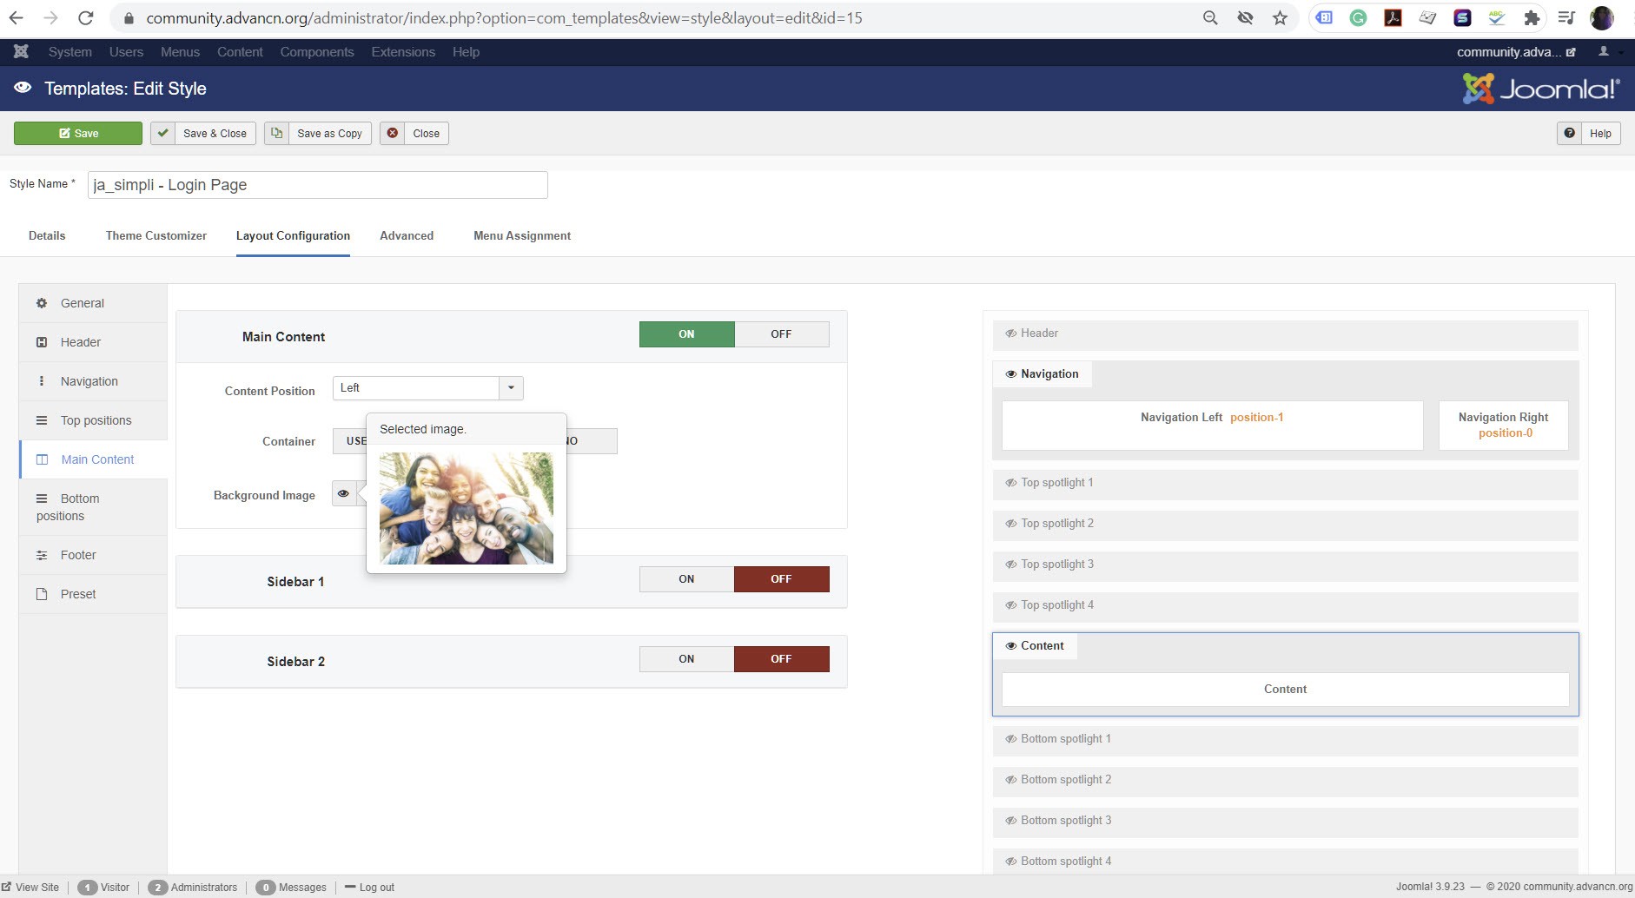Click the Help question mark icon
1635x898 pixels.
[x=1569, y=133]
